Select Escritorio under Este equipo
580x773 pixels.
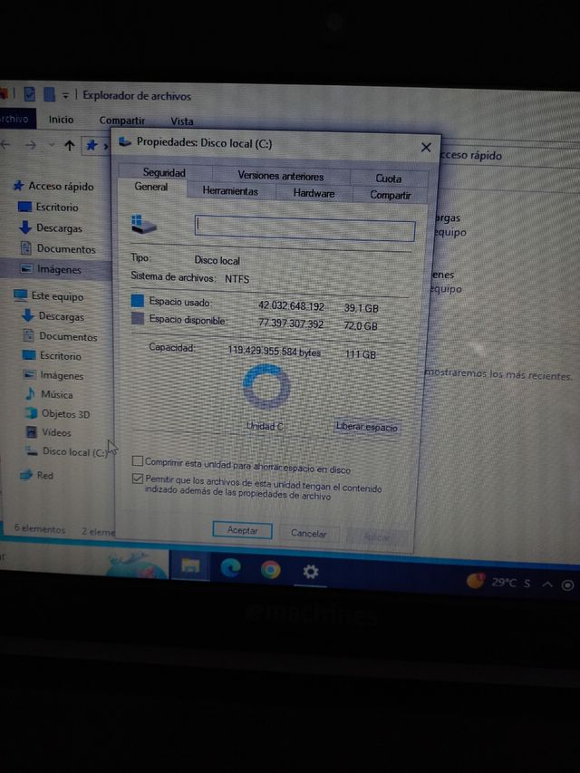(x=53, y=356)
